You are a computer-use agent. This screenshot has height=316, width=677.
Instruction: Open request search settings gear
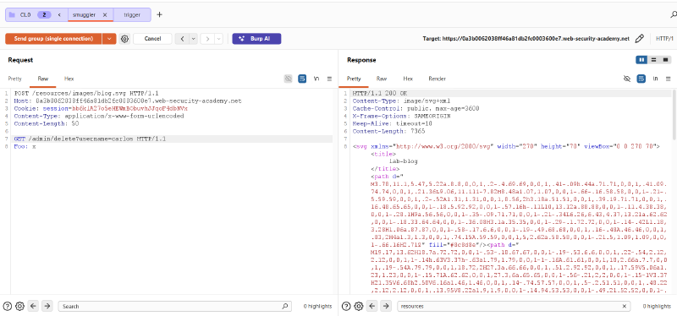(x=19, y=306)
